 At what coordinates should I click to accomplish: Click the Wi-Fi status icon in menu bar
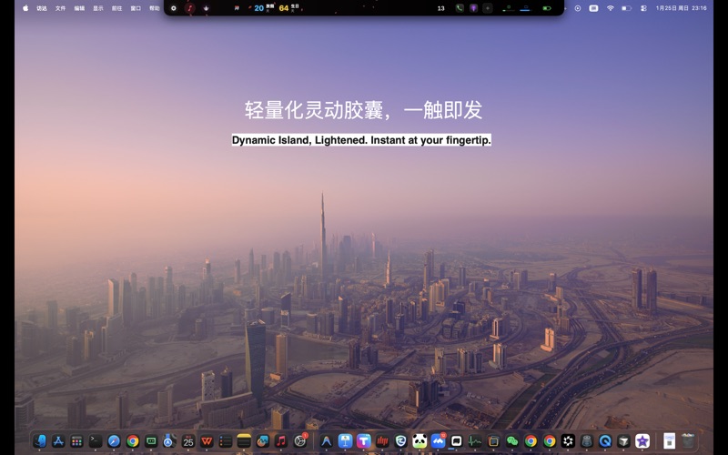tap(611, 8)
